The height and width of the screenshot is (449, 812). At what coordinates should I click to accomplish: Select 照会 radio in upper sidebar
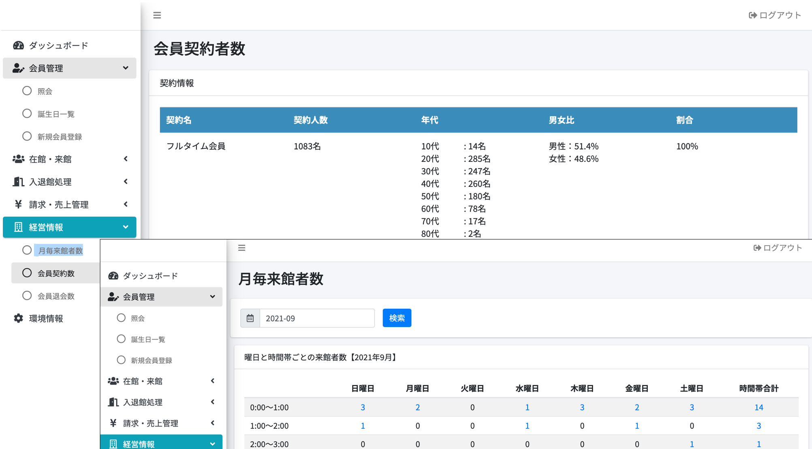click(x=27, y=91)
